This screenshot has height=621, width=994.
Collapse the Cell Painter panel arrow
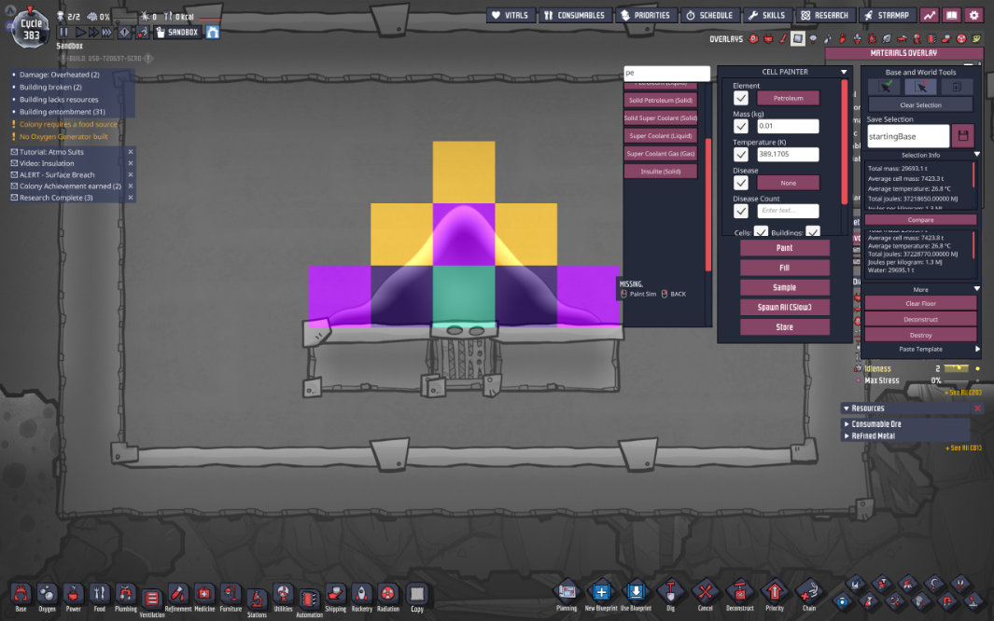coord(844,72)
